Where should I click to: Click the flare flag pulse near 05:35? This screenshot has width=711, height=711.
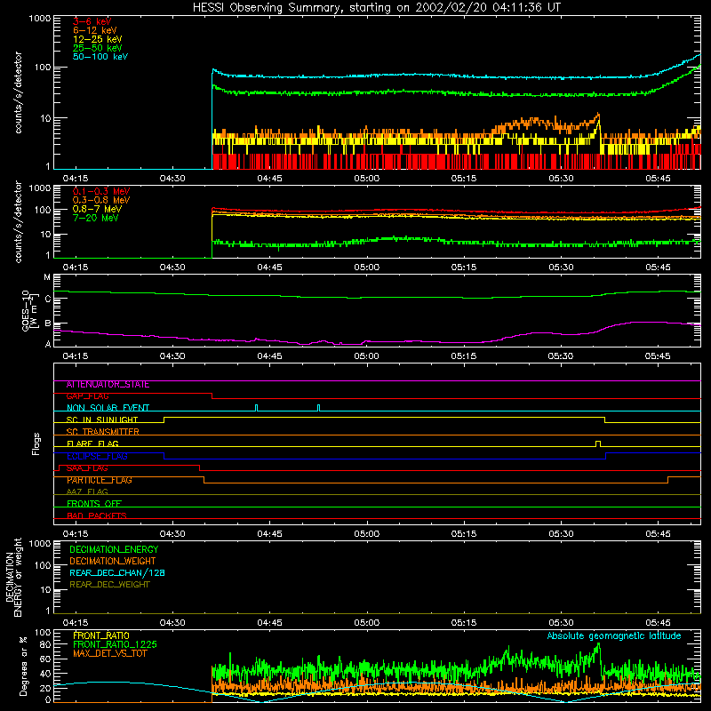[x=598, y=443]
